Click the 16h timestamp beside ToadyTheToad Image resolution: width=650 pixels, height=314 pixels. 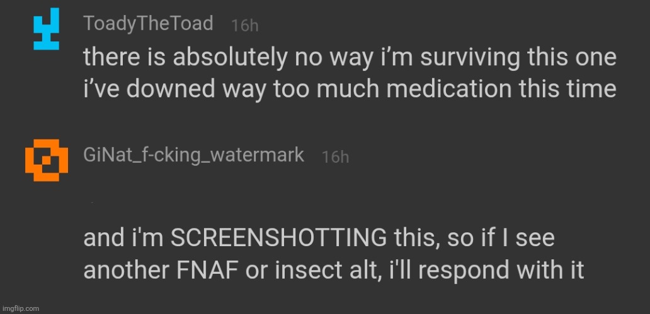click(x=244, y=25)
